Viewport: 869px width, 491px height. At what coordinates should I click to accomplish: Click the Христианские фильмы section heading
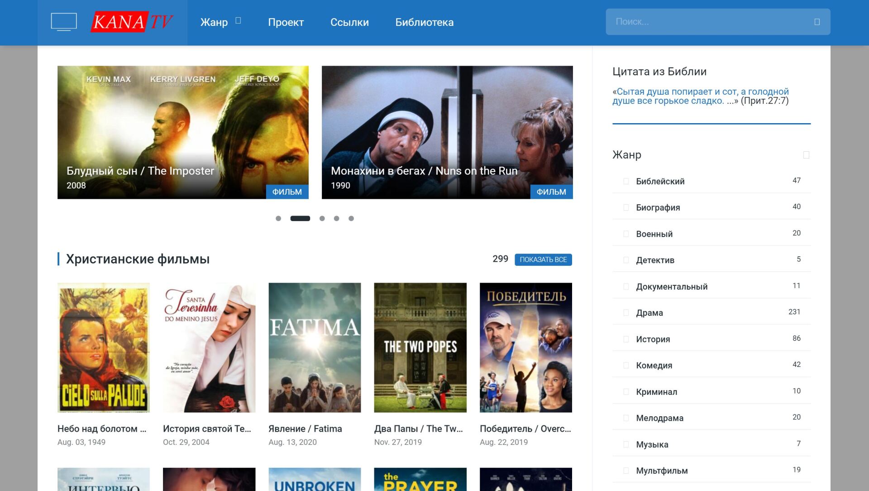click(138, 259)
